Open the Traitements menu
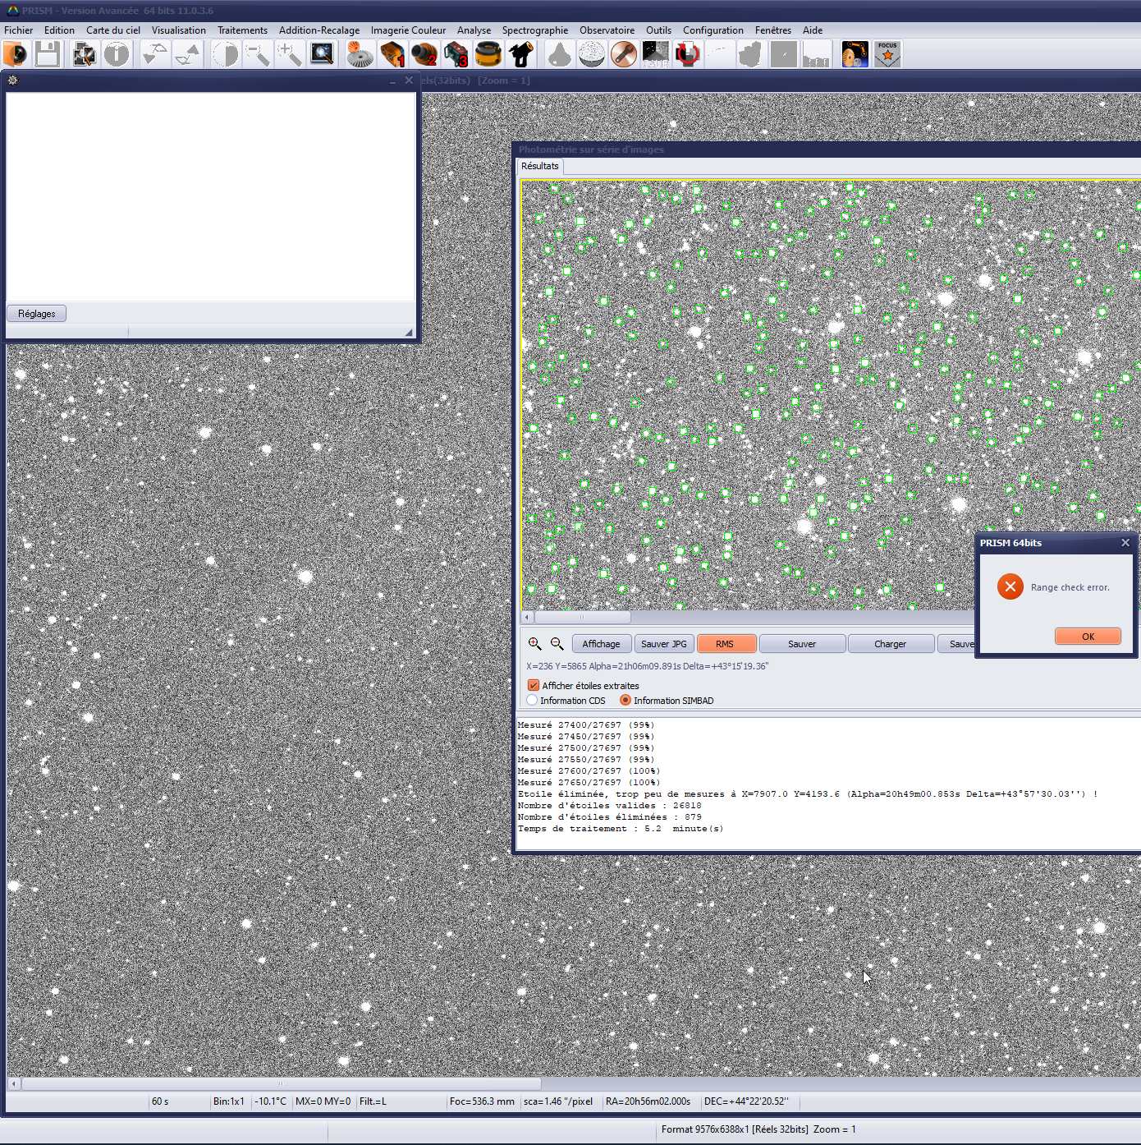 click(242, 30)
